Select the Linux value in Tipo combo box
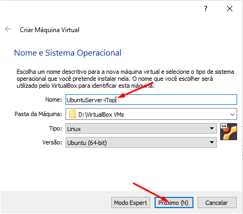243x214 pixels. (x=74, y=129)
